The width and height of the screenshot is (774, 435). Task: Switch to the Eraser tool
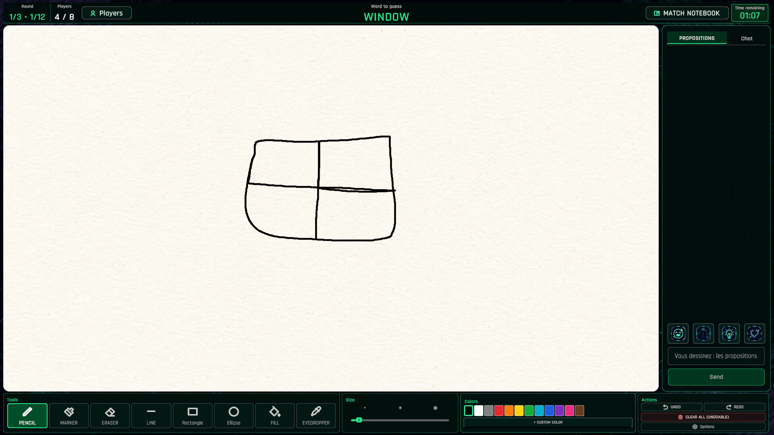[110, 416]
